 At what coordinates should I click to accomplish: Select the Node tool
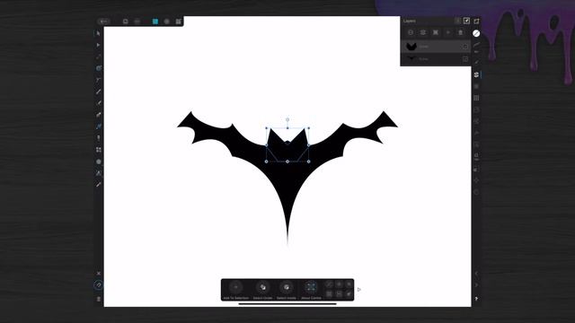(98, 45)
